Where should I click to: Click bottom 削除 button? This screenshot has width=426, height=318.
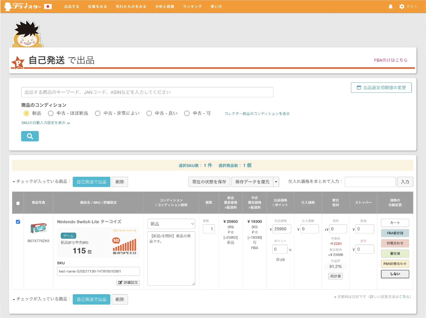[120, 300]
